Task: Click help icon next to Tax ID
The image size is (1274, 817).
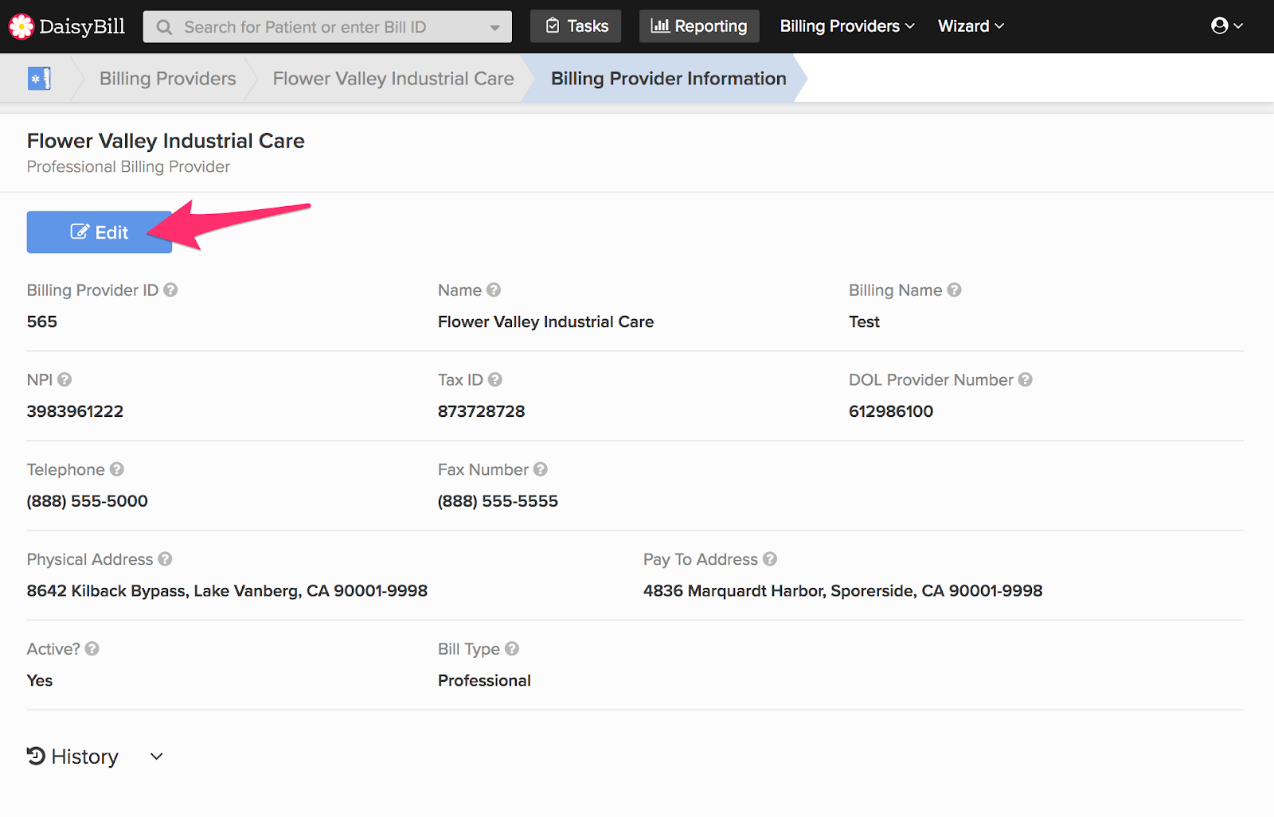Action: (x=495, y=379)
